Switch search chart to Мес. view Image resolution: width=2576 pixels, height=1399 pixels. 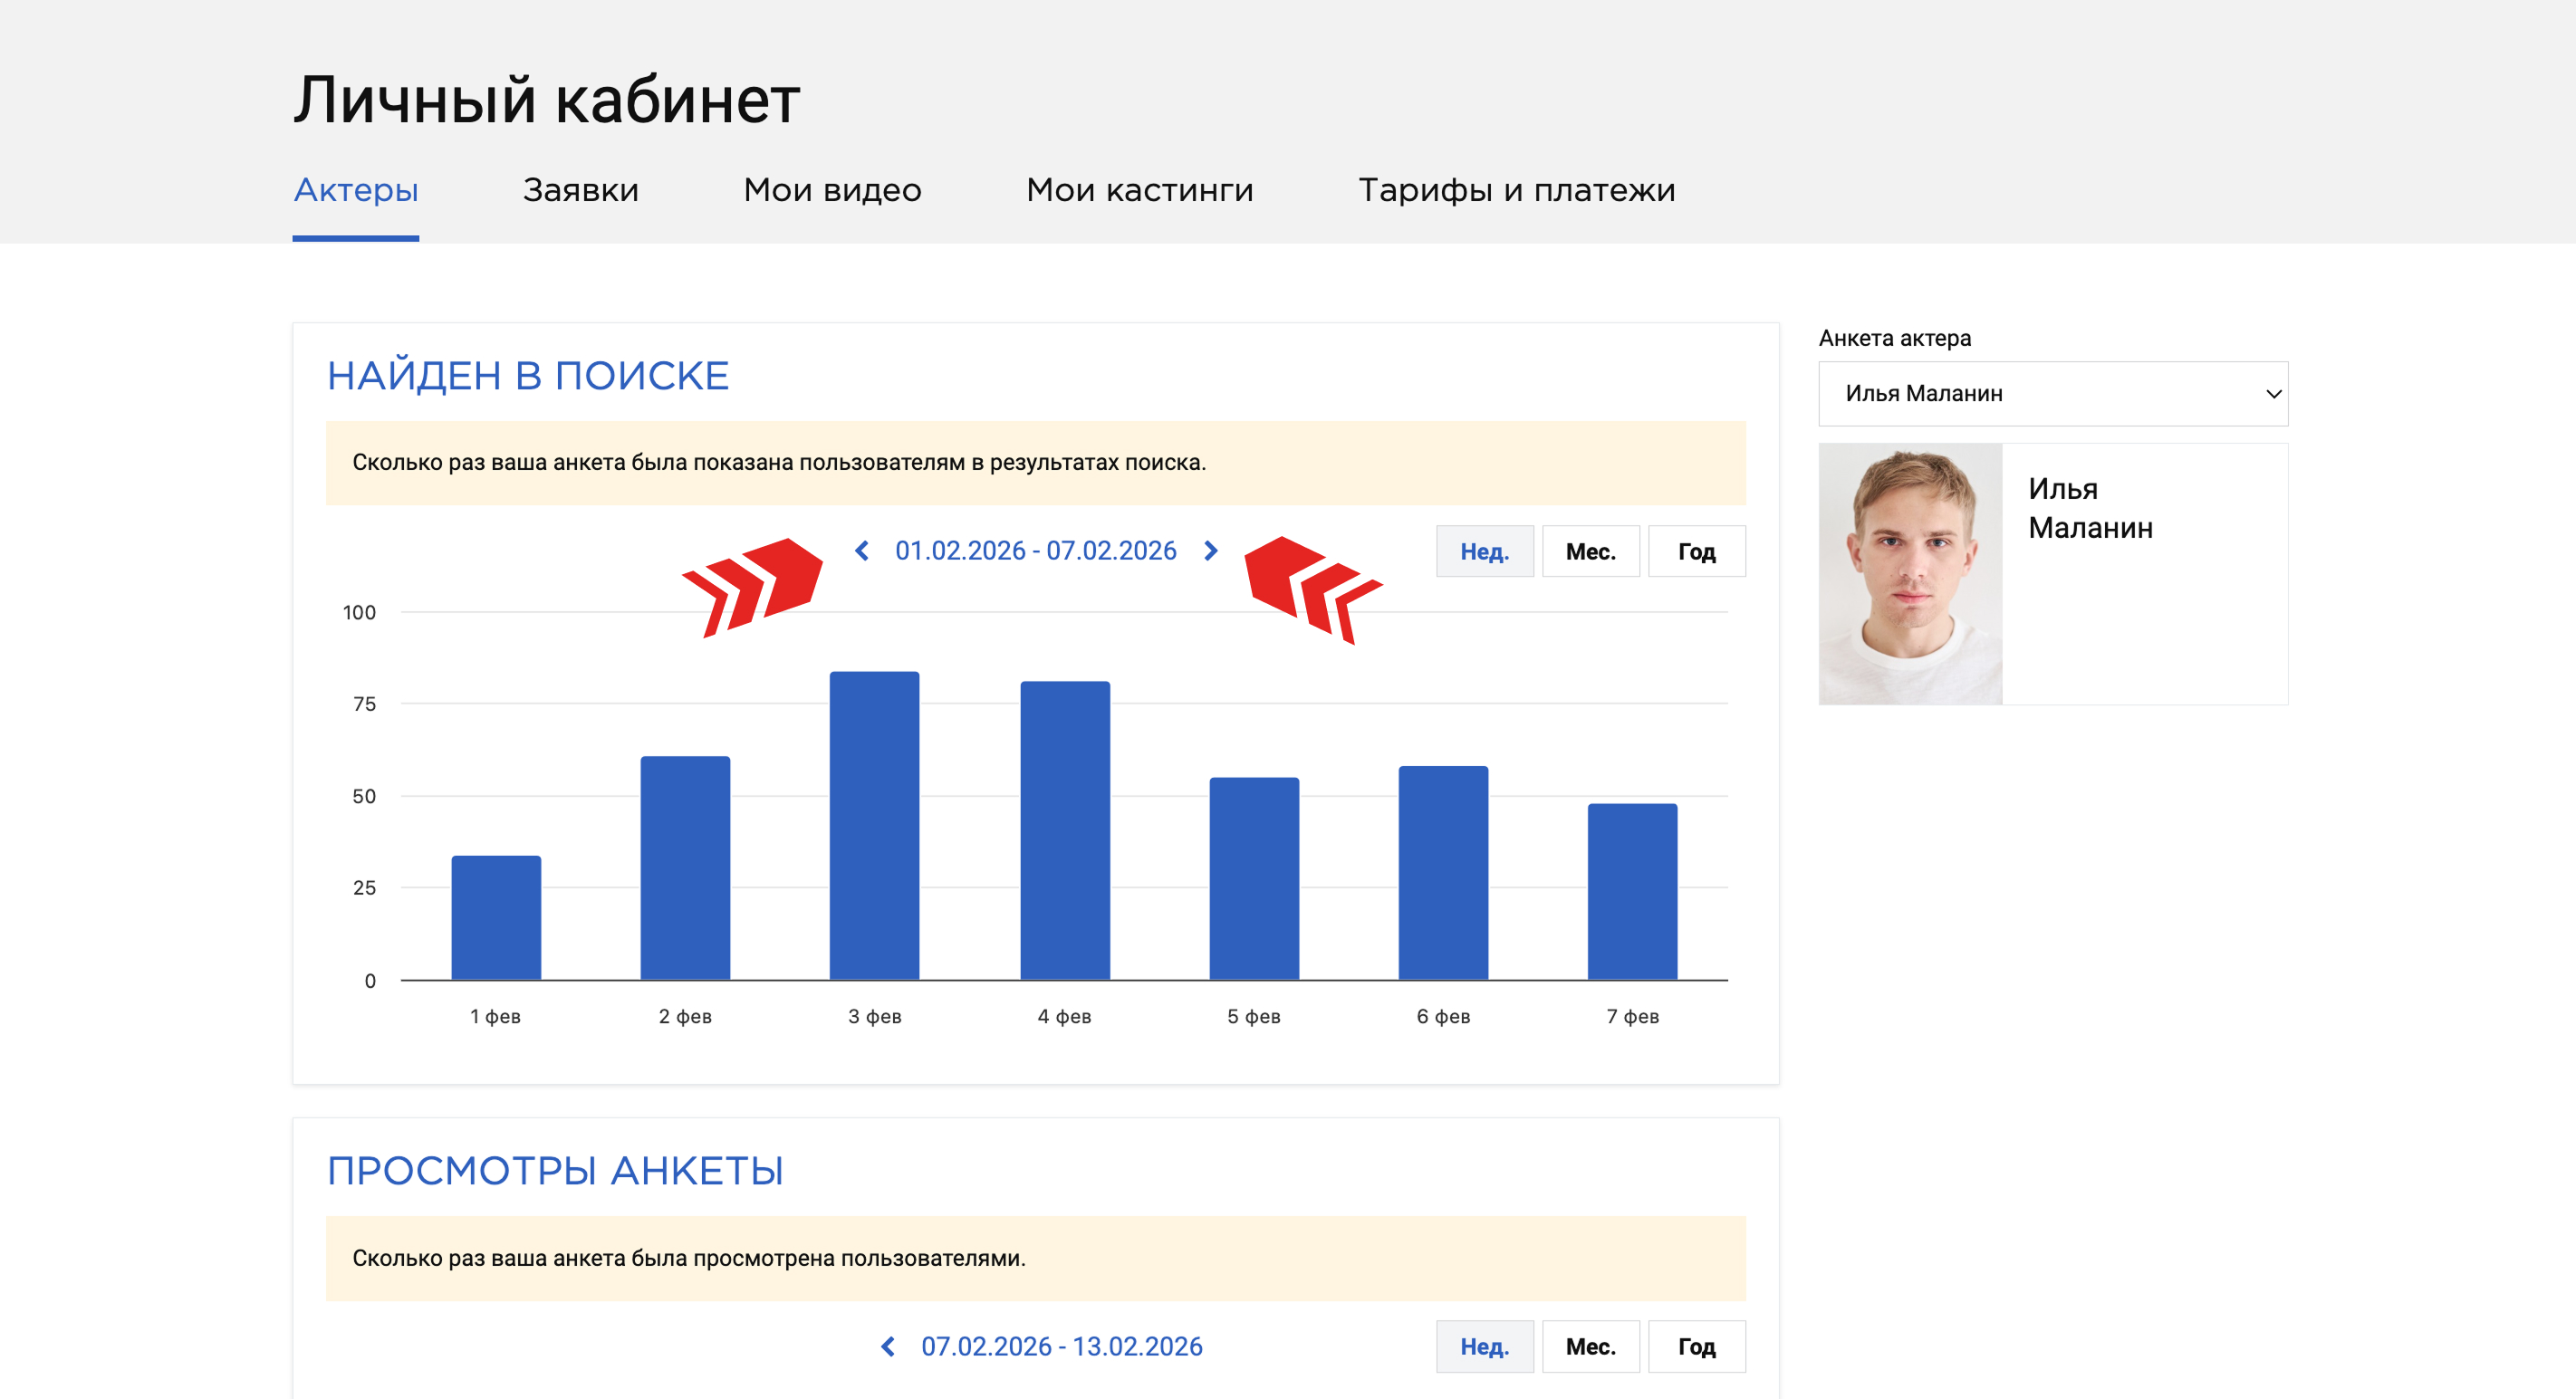(x=1590, y=552)
